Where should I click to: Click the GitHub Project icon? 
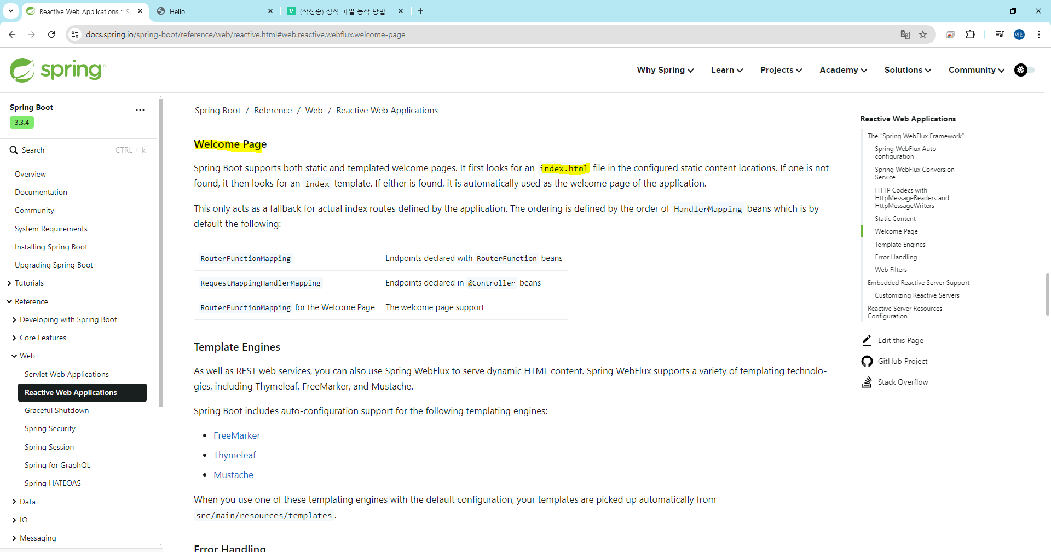pos(867,361)
